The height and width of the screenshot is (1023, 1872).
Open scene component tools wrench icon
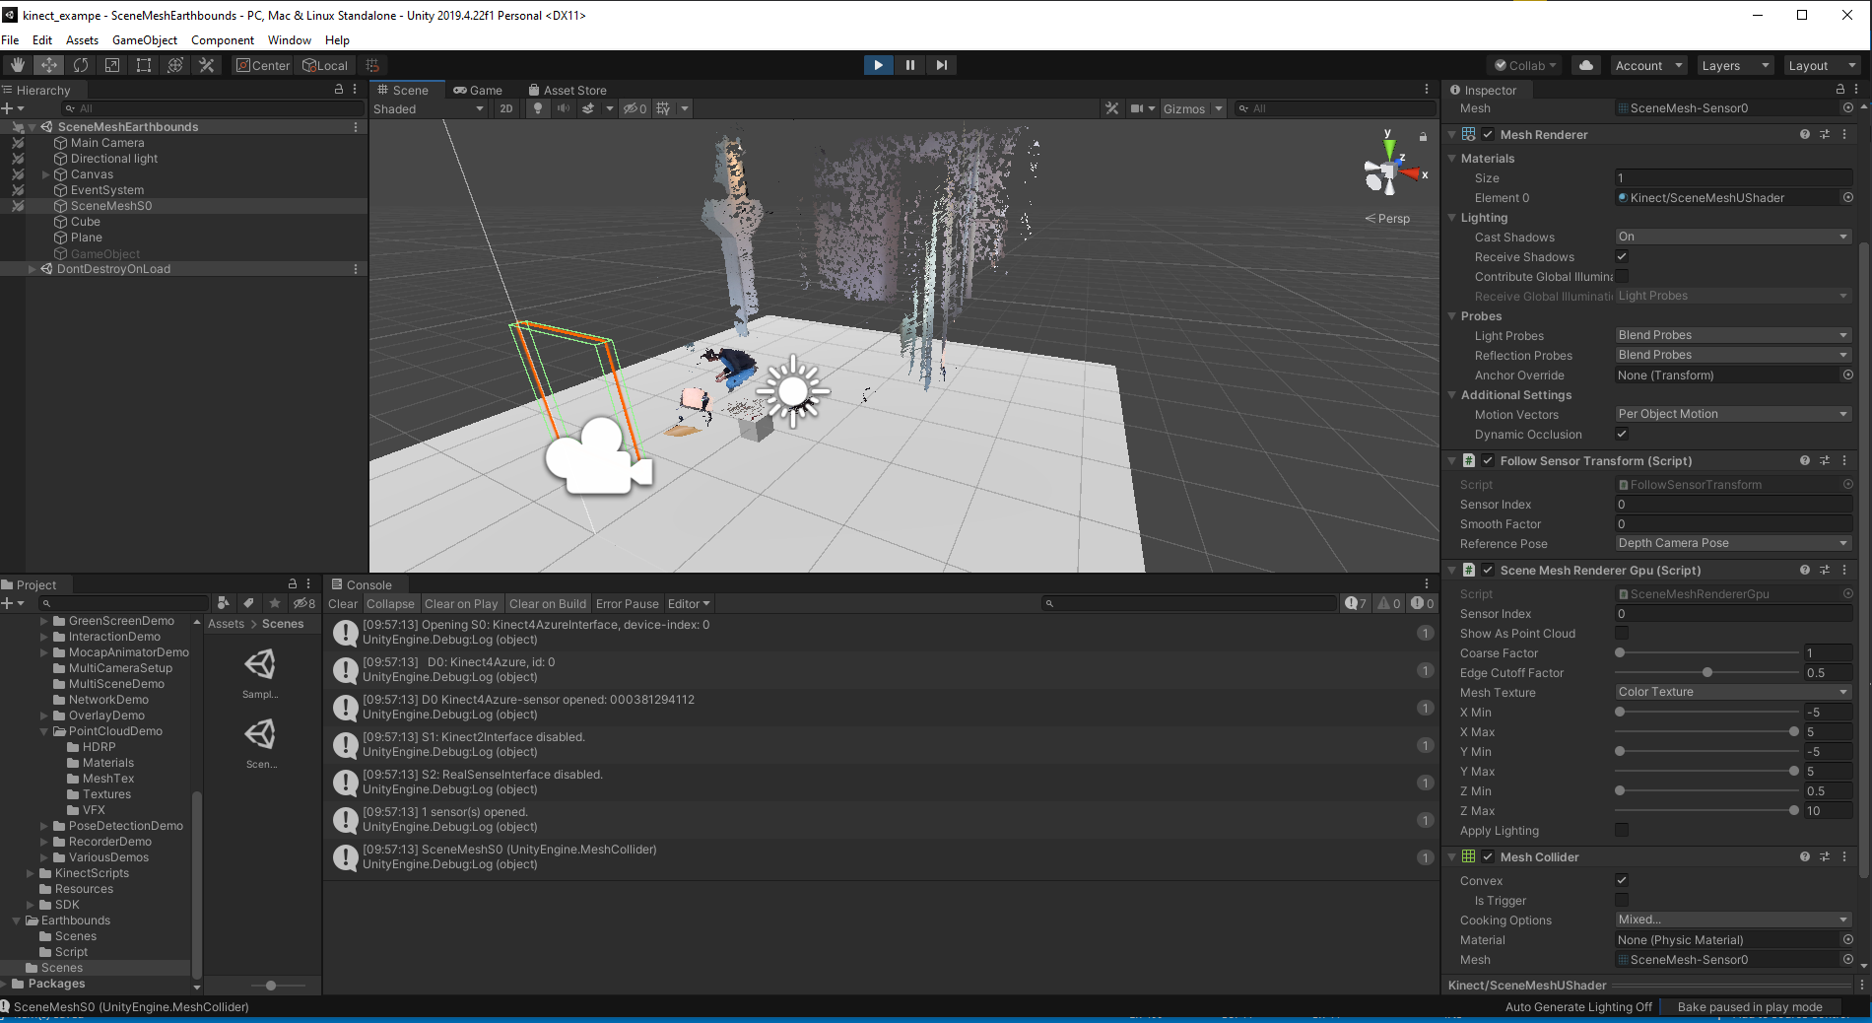[x=1111, y=108]
